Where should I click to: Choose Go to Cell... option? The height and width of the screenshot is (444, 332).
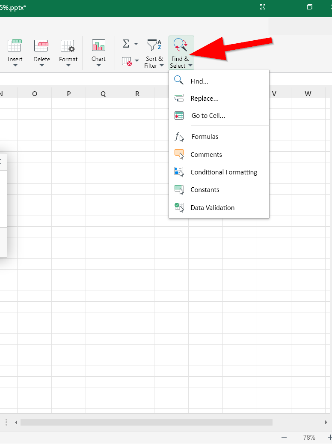(208, 116)
